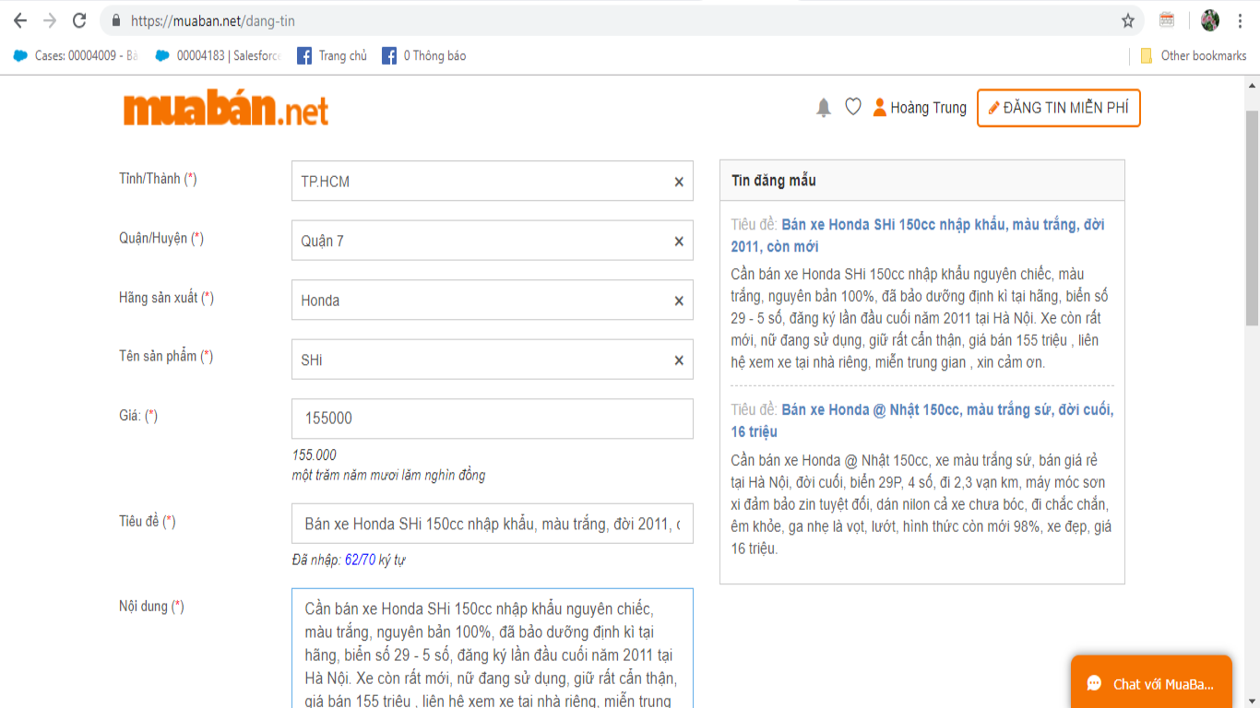Open the Tên sản phẩm combo box
The image size is (1260, 708).
pyautogui.click(x=493, y=360)
